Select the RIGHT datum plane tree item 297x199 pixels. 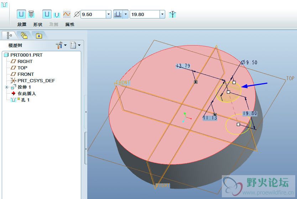coord(22,61)
